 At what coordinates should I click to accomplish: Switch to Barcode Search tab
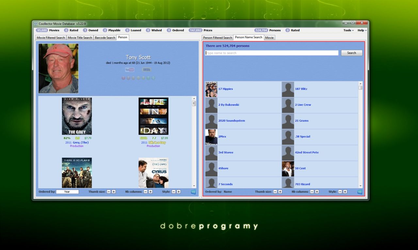[105, 37]
